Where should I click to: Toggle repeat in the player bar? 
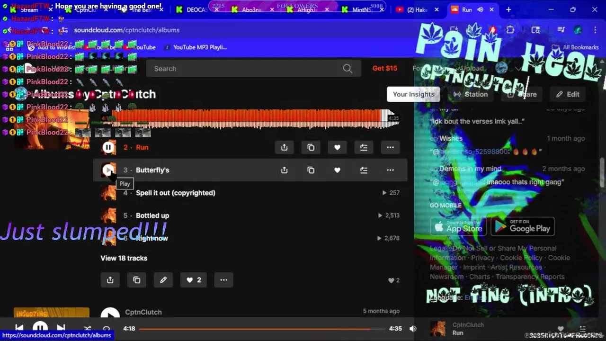tap(107, 328)
